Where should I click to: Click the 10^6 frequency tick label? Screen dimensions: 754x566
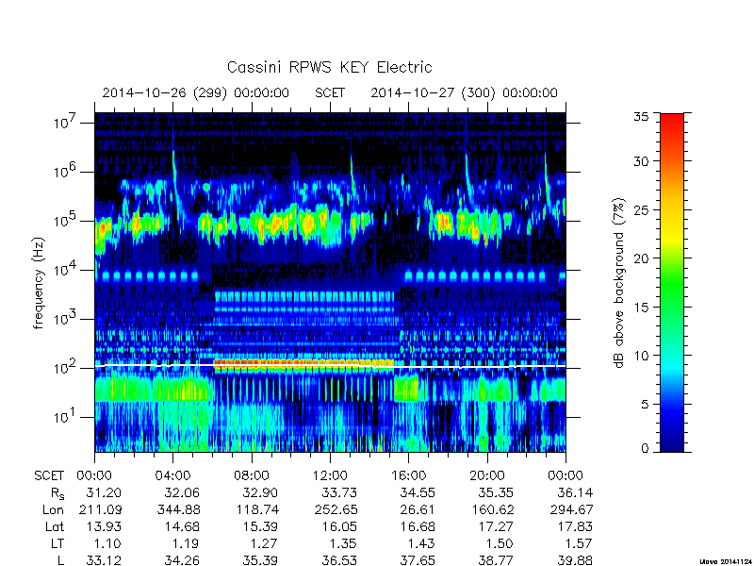point(66,171)
